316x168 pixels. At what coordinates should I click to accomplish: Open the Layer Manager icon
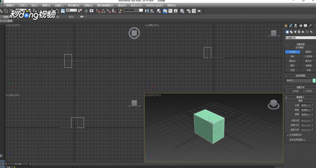[158, 11]
